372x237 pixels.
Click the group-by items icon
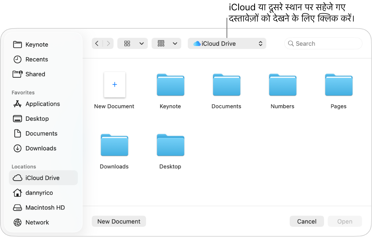pyautogui.click(x=161, y=43)
